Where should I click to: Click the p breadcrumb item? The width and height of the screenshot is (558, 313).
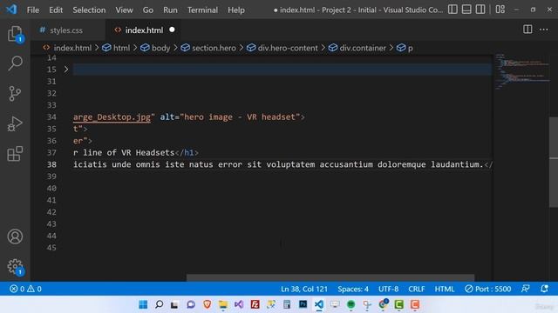pos(405,48)
